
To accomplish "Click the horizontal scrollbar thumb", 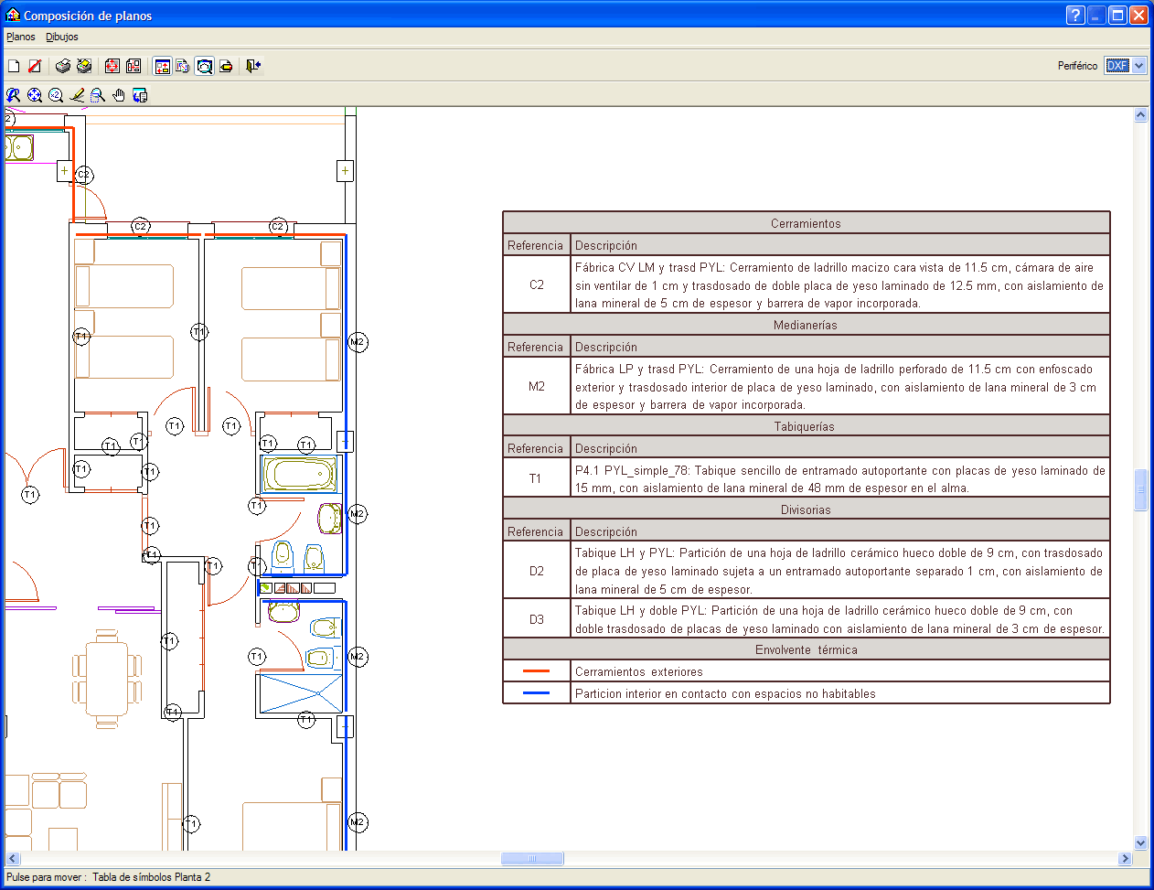I will click(532, 859).
